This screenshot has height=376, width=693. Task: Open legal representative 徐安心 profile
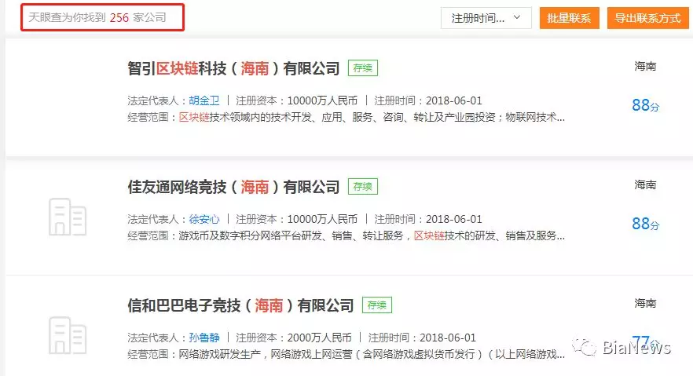pos(204,219)
